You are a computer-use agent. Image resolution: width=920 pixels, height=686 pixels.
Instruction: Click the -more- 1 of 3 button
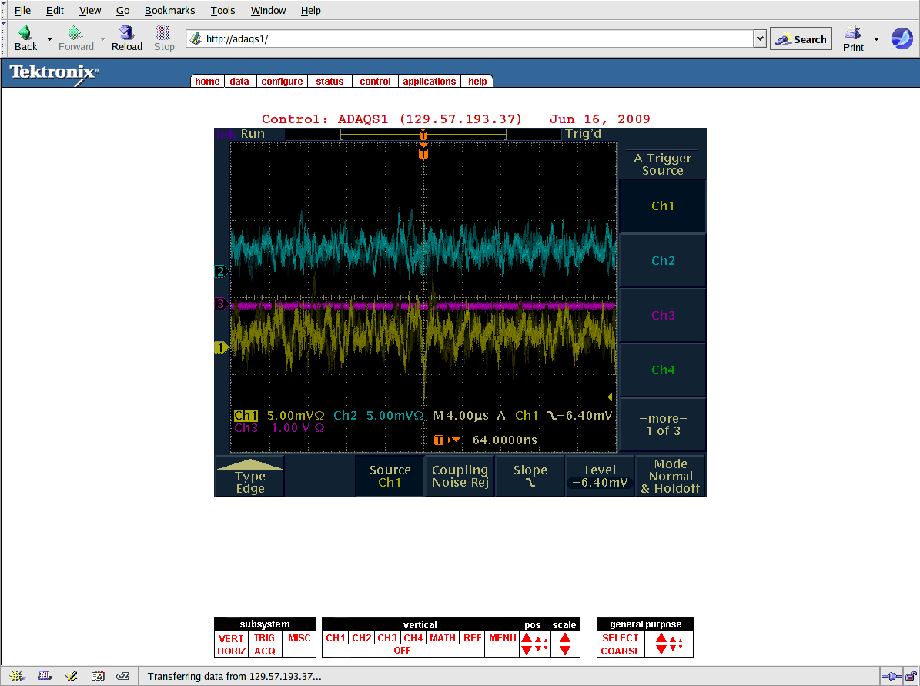(x=663, y=424)
